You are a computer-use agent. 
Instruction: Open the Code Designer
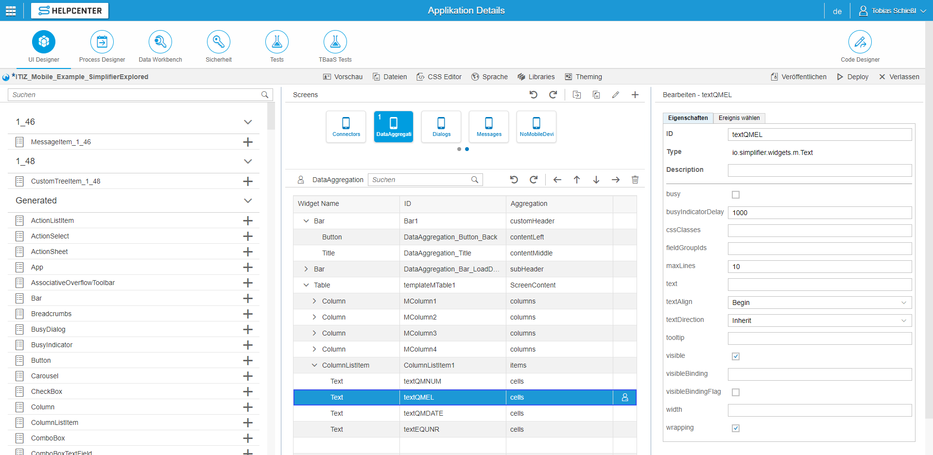pyautogui.click(x=860, y=42)
